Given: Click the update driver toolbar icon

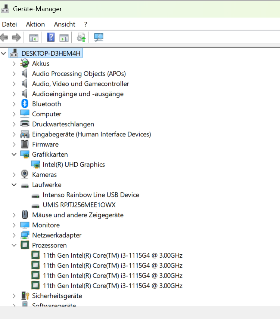Looking at the screenshot, I should pos(81,37).
